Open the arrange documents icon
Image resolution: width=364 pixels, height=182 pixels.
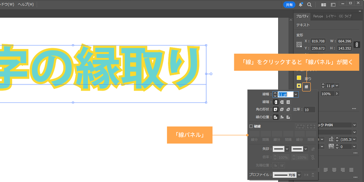click(324, 5)
